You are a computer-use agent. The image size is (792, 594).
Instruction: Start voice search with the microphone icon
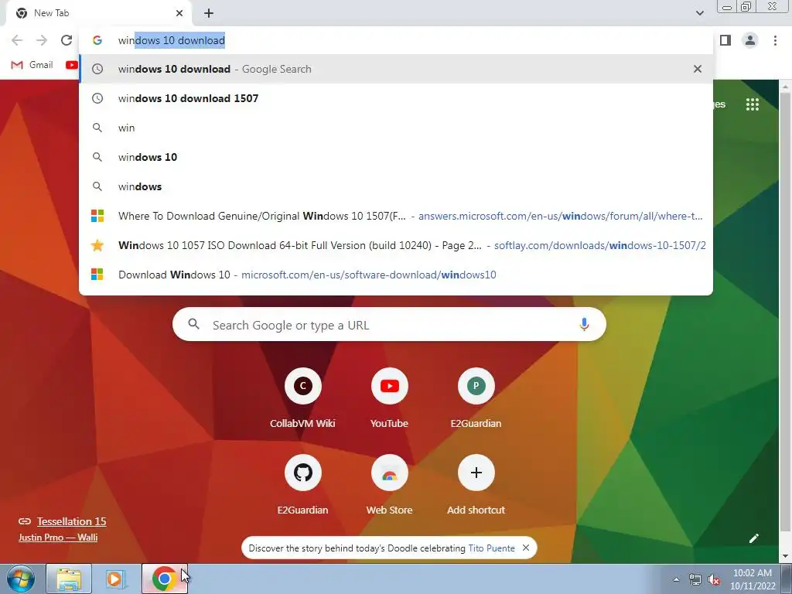click(584, 324)
